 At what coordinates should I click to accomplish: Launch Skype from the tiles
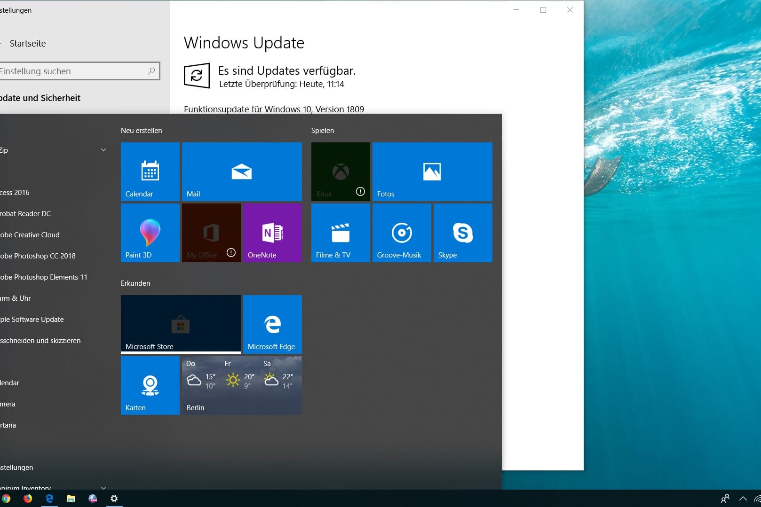point(463,233)
